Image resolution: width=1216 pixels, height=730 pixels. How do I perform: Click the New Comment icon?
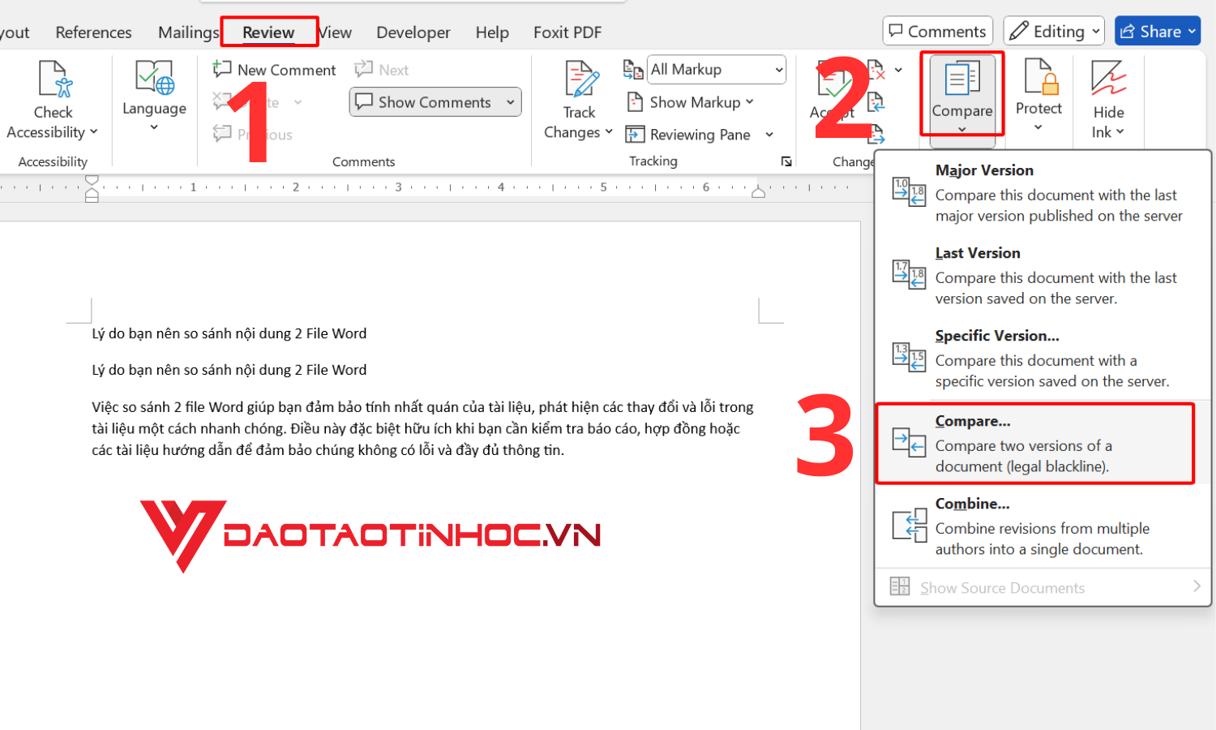point(273,69)
